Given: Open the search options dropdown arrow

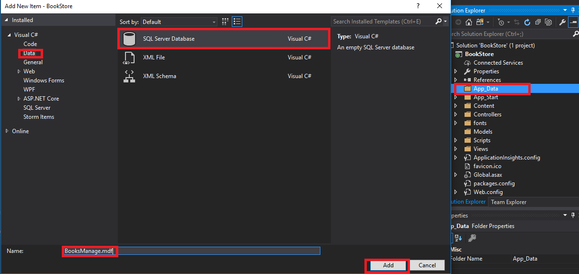Looking at the screenshot, I should (x=445, y=22).
